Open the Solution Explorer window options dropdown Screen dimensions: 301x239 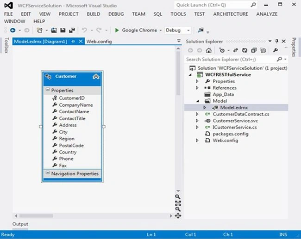point(270,41)
